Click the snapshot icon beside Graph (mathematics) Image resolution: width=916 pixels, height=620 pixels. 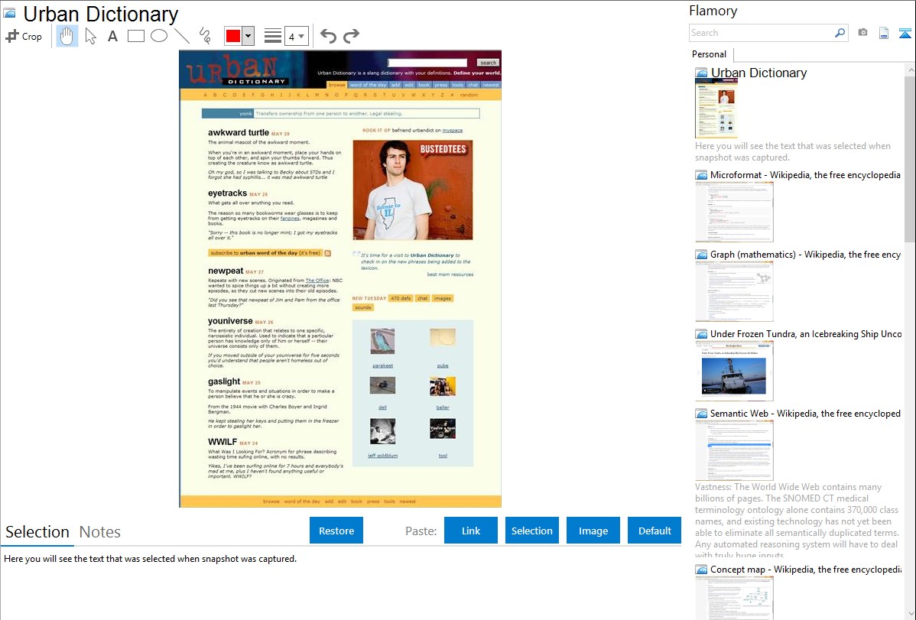[701, 255]
